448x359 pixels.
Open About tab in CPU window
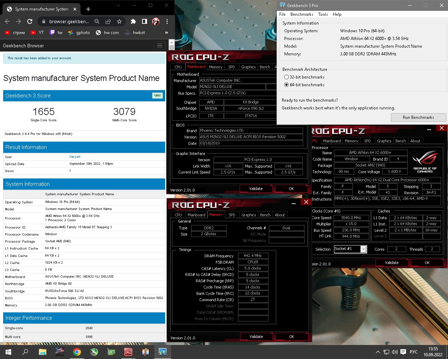click(x=415, y=141)
